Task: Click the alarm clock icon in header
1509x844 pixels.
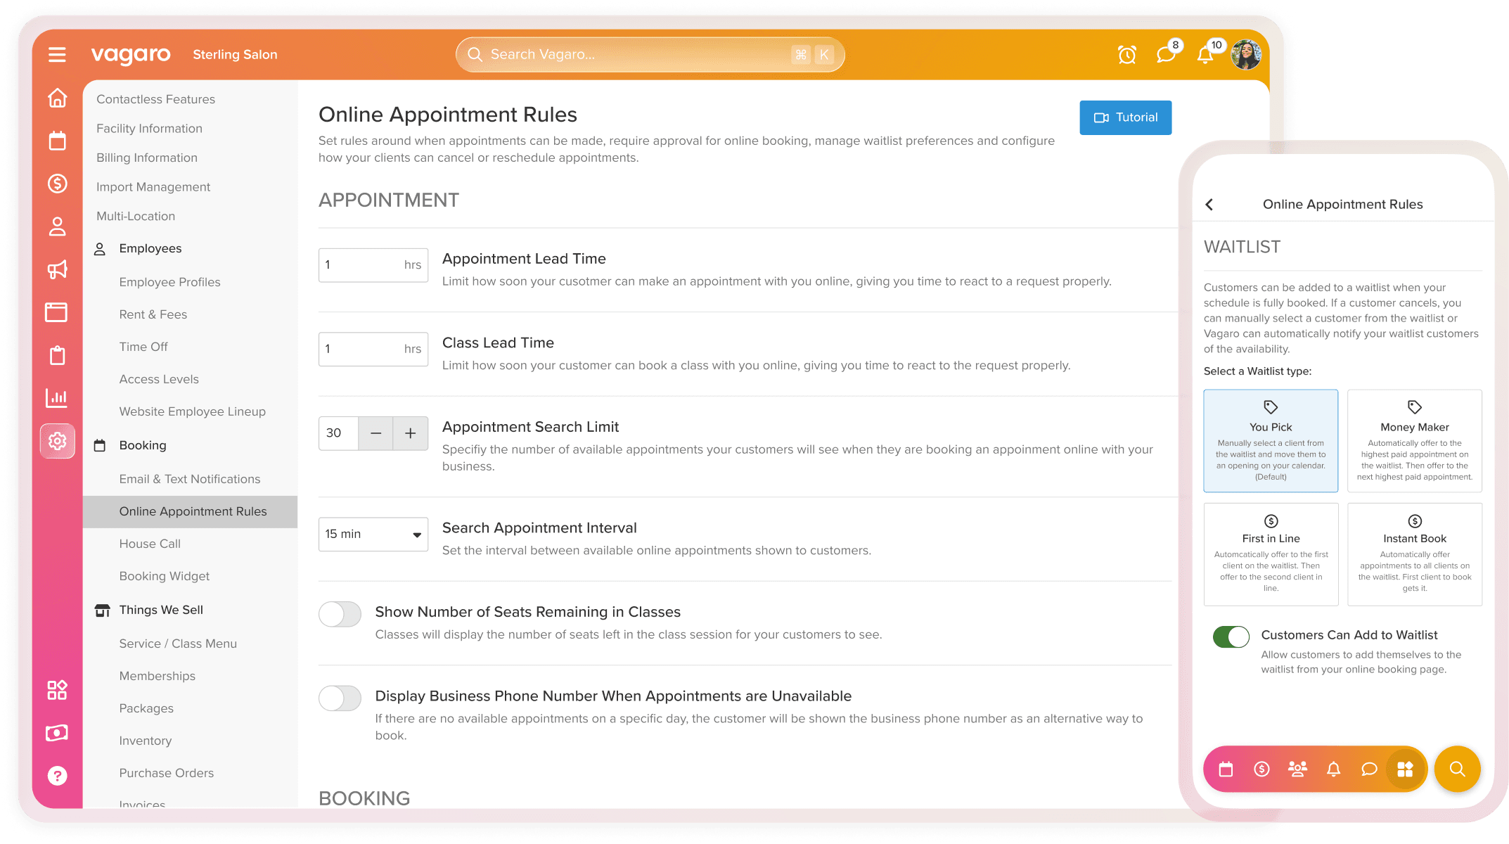Action: point(1126,54)
